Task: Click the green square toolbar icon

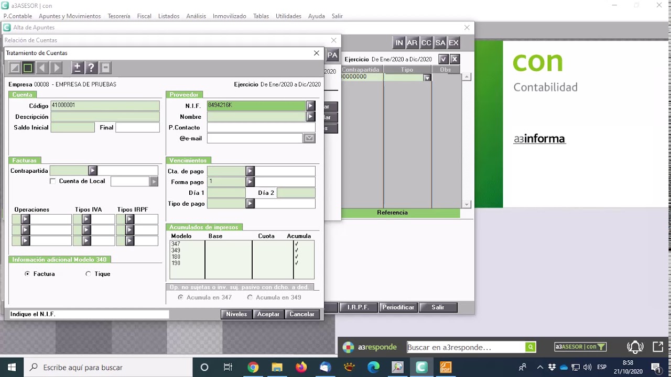Action: click(x=28, y=68)
